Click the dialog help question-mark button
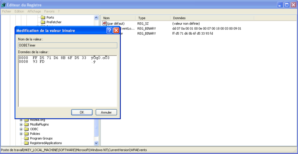Viewport: 298px width, 154px height. (x=110, y=31)
